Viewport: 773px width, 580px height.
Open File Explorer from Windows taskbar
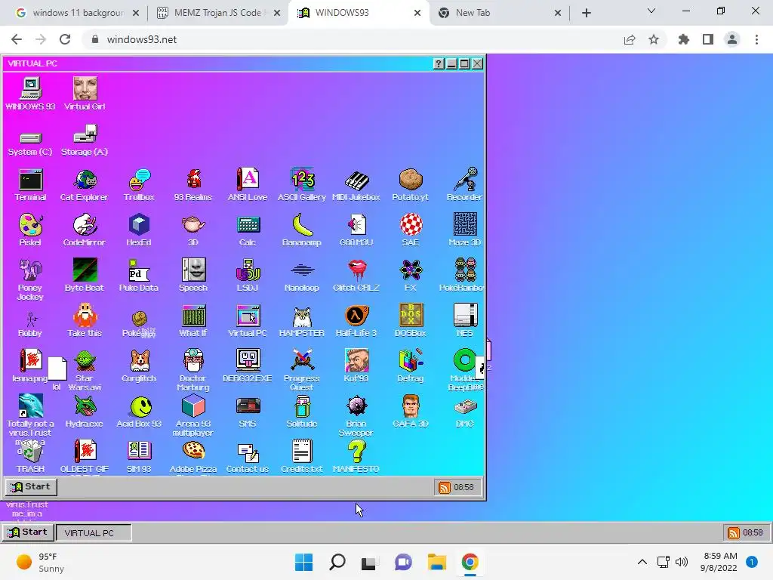tap(437, 562)
